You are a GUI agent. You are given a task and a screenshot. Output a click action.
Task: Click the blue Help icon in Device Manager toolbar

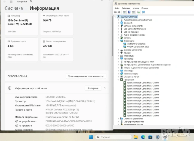point(129,12)
